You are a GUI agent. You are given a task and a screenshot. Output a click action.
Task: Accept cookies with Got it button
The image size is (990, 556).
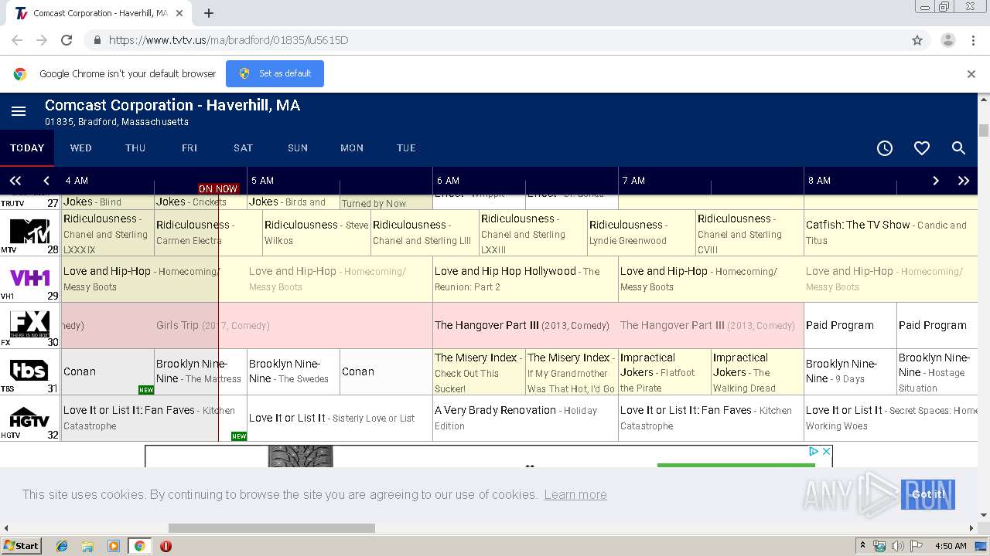928,494
